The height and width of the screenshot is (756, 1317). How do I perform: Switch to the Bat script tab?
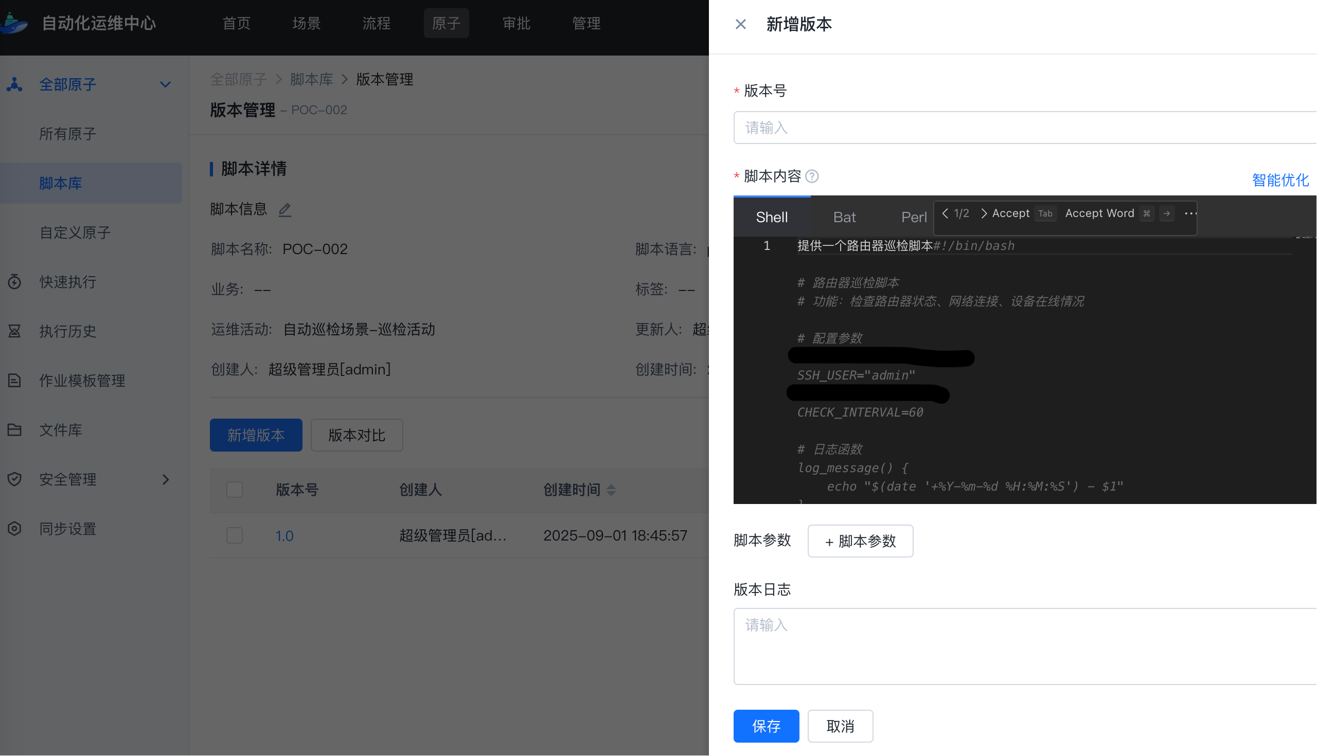click(x=844, y=218)
